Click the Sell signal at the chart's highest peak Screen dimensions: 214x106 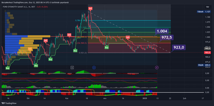90,8
